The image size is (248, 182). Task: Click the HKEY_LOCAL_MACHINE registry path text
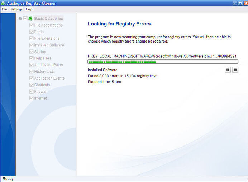162,56
